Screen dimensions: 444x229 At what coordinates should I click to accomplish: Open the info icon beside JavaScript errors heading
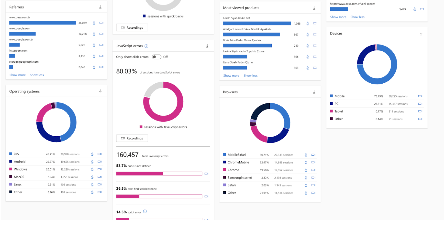pos(146,46)
